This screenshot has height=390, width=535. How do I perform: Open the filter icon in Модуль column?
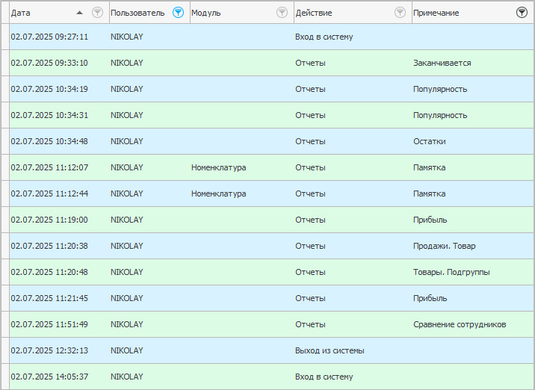(282, 13)
